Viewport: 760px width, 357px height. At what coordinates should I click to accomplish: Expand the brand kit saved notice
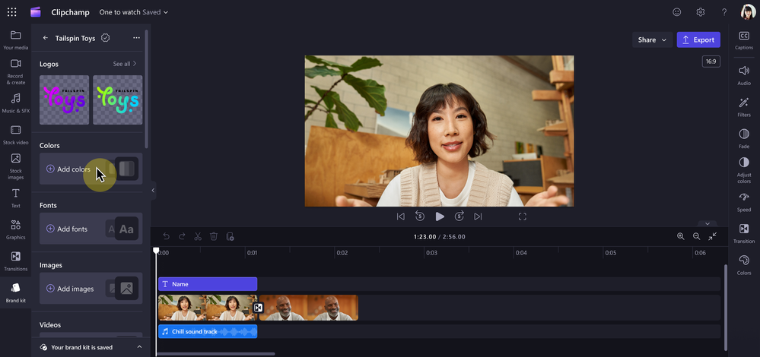pyautogui.click(x=139, y=347)
